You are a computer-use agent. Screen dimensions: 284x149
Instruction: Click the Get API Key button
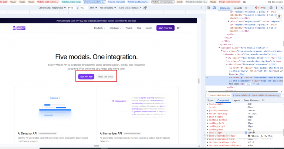(x=86, y=77)
